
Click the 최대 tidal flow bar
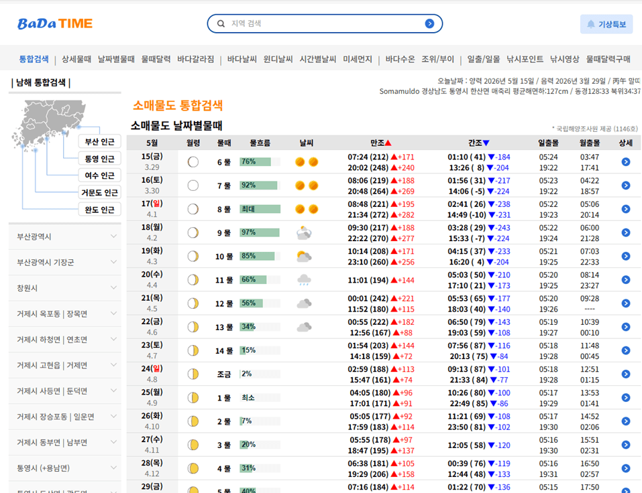pyautogui.click(x=260, y=209)
